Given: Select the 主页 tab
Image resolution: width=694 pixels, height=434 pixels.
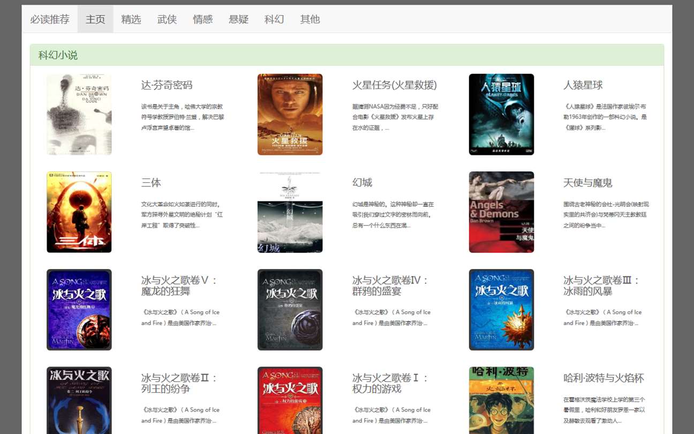Looking at the screenshot, I should (x=95, y=19).
